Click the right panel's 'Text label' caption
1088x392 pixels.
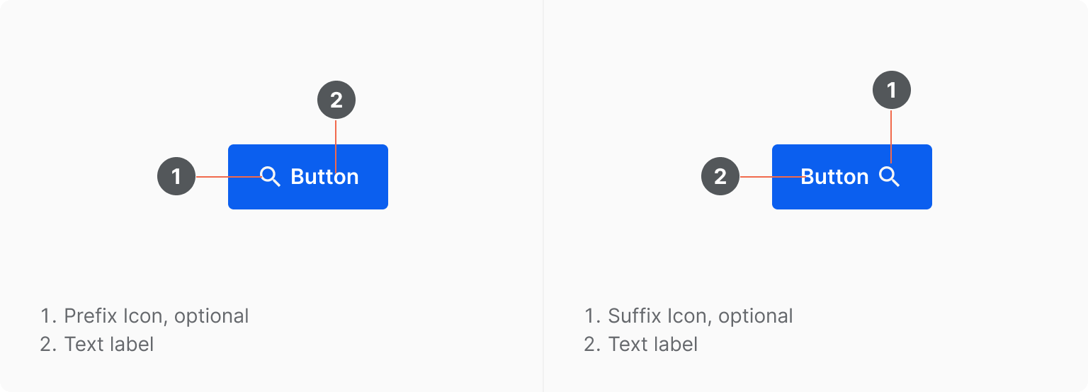tap(653, 345)
